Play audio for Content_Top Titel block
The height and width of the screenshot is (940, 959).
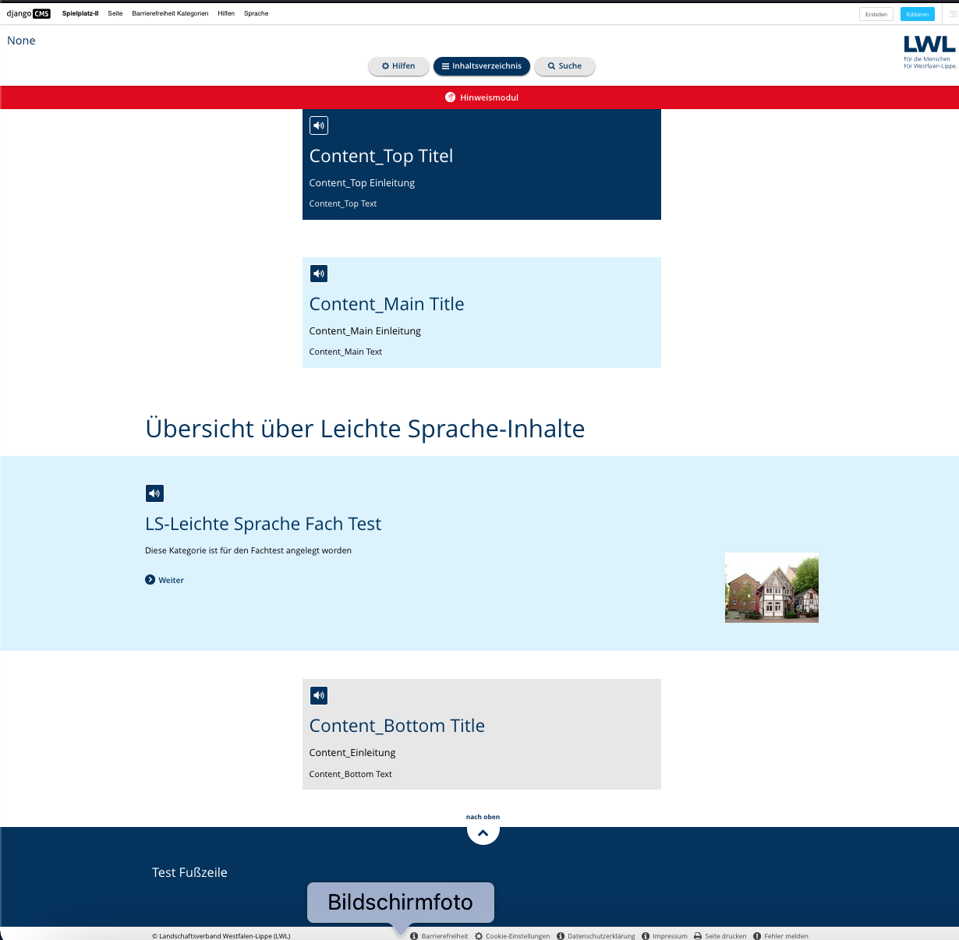point(319,125)
